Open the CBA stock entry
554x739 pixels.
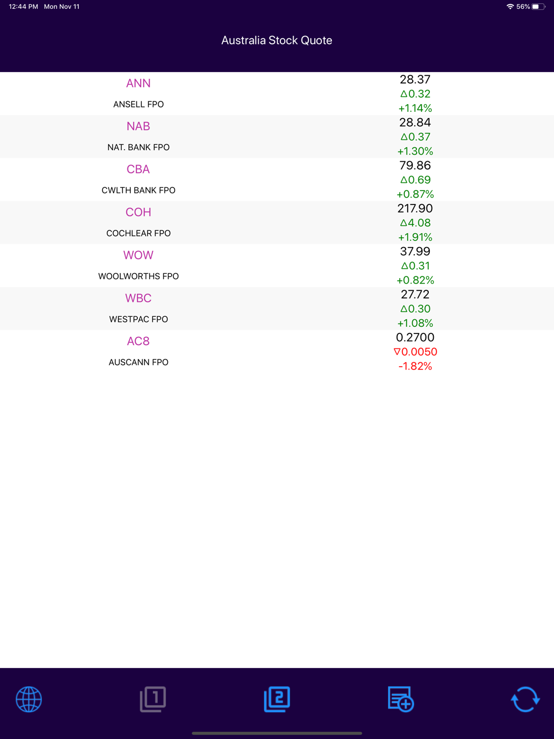coord(277,179)
